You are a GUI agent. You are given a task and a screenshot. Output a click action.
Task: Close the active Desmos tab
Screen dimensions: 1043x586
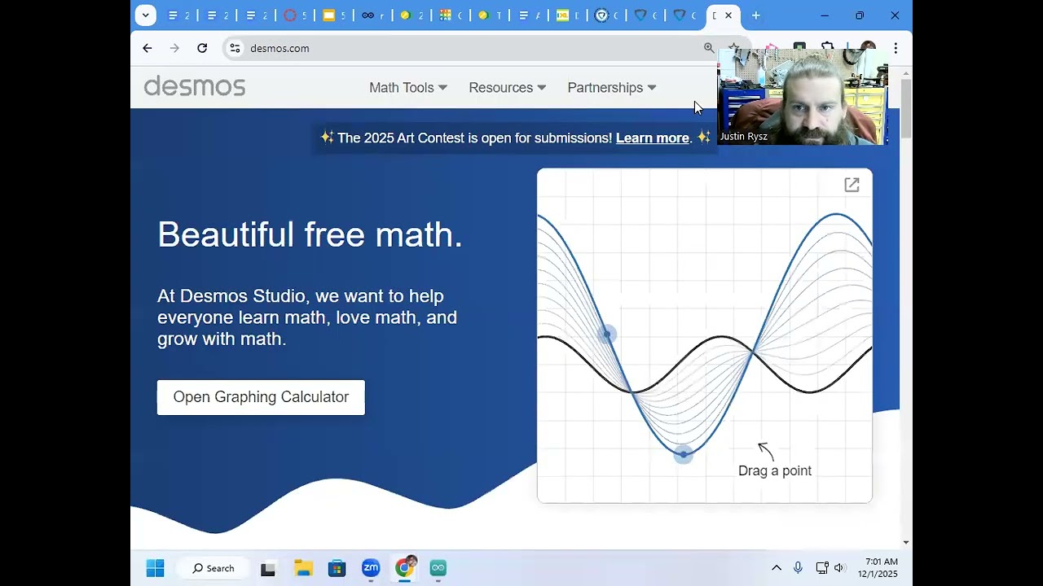pyautogui.click(x=728, y=15)
